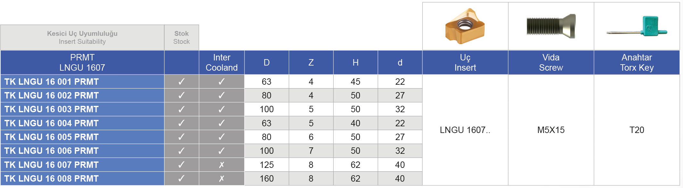Screen dimensions: 683x188
Task: Click the PRMT LNGU 1607 column header
Action: pos(82,63)
